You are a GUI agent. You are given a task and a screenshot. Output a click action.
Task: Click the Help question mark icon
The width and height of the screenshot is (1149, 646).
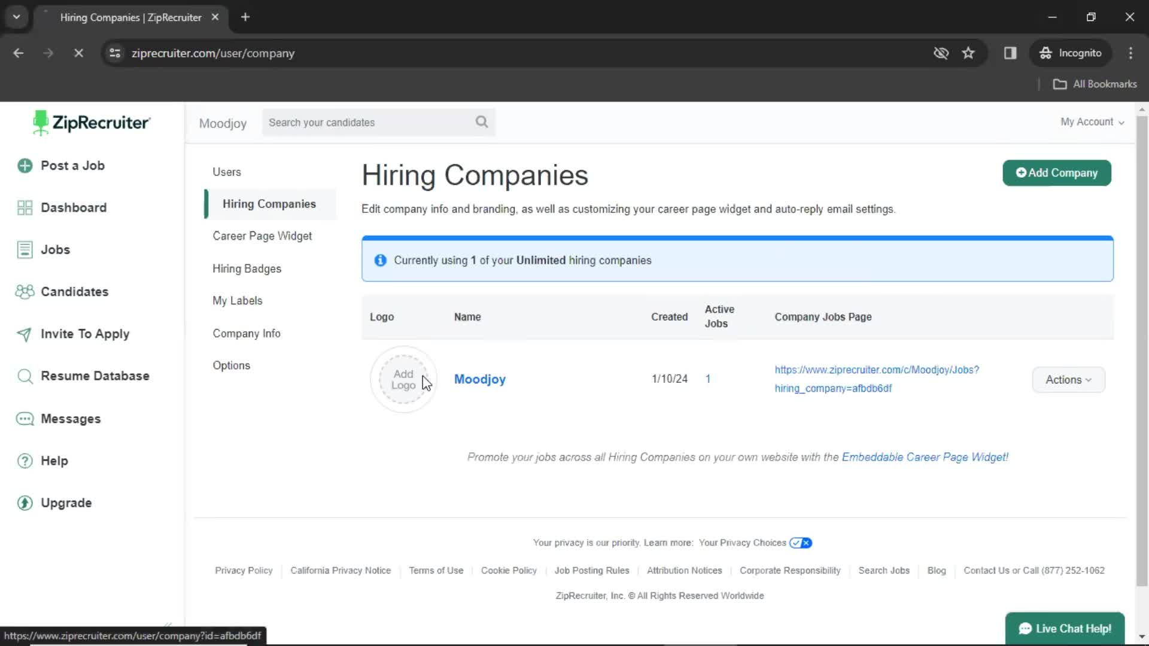(x=25, y=461)
